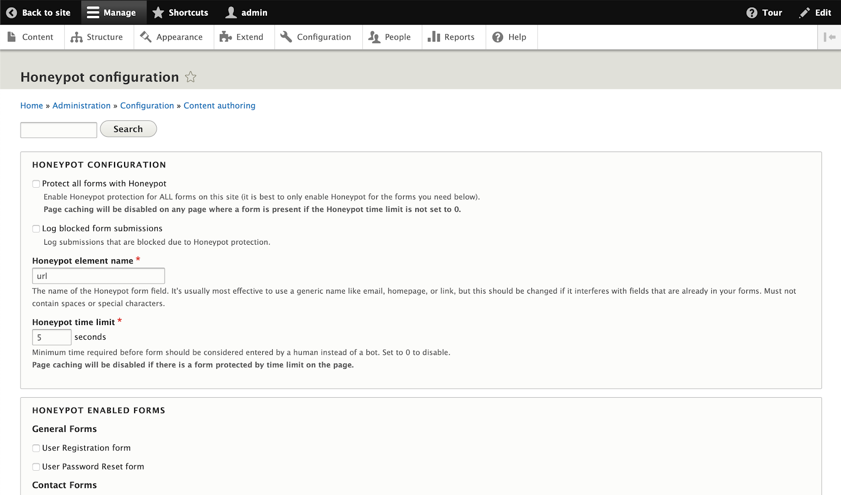Open Reports via the bar-chart icon

pyautogui.click(x=436, y=37)
